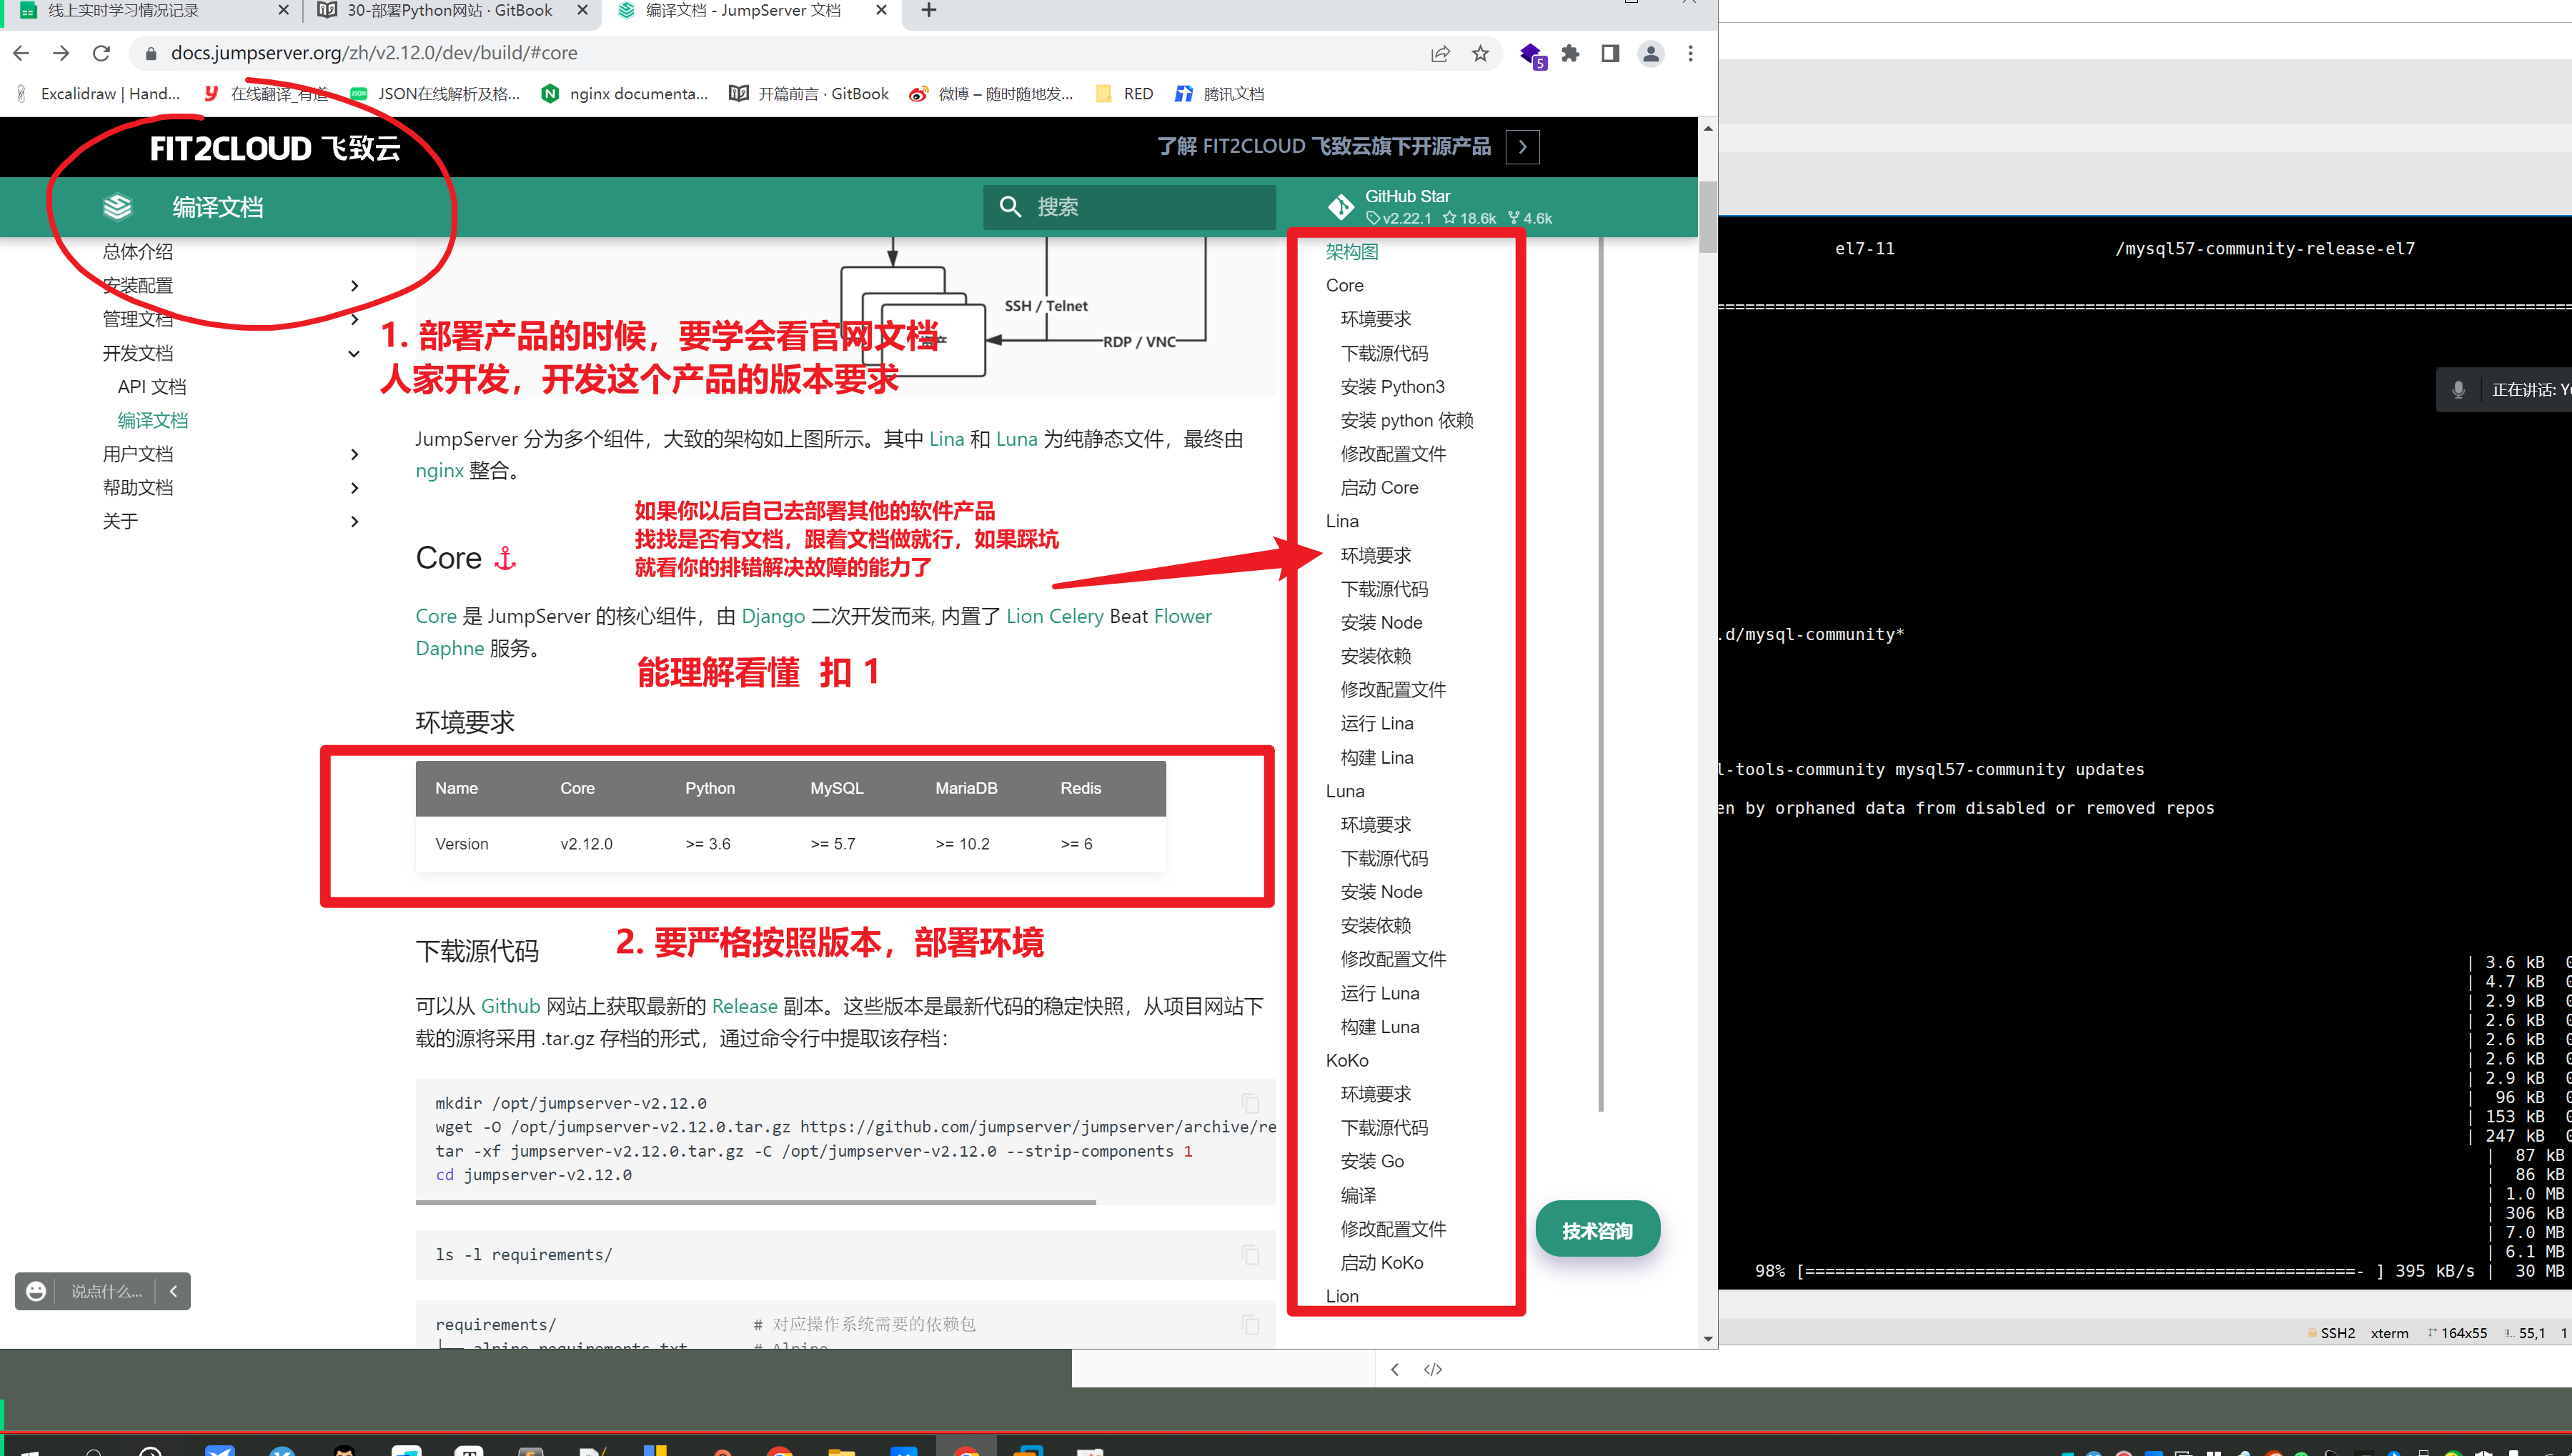Viewport: 2572px width, 1456px height.
Task: Reload the page with the refresh icon
Action: click(x=101, y=53)
